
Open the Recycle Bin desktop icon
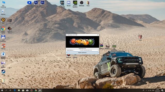tap(3, 12)
